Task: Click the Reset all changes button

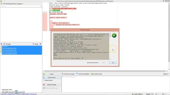Action: tap(52, 85)
